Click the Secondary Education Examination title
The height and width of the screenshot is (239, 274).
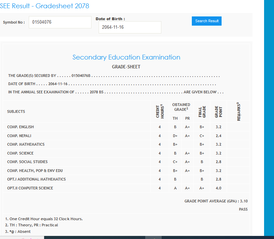click(x=126, y=57)
